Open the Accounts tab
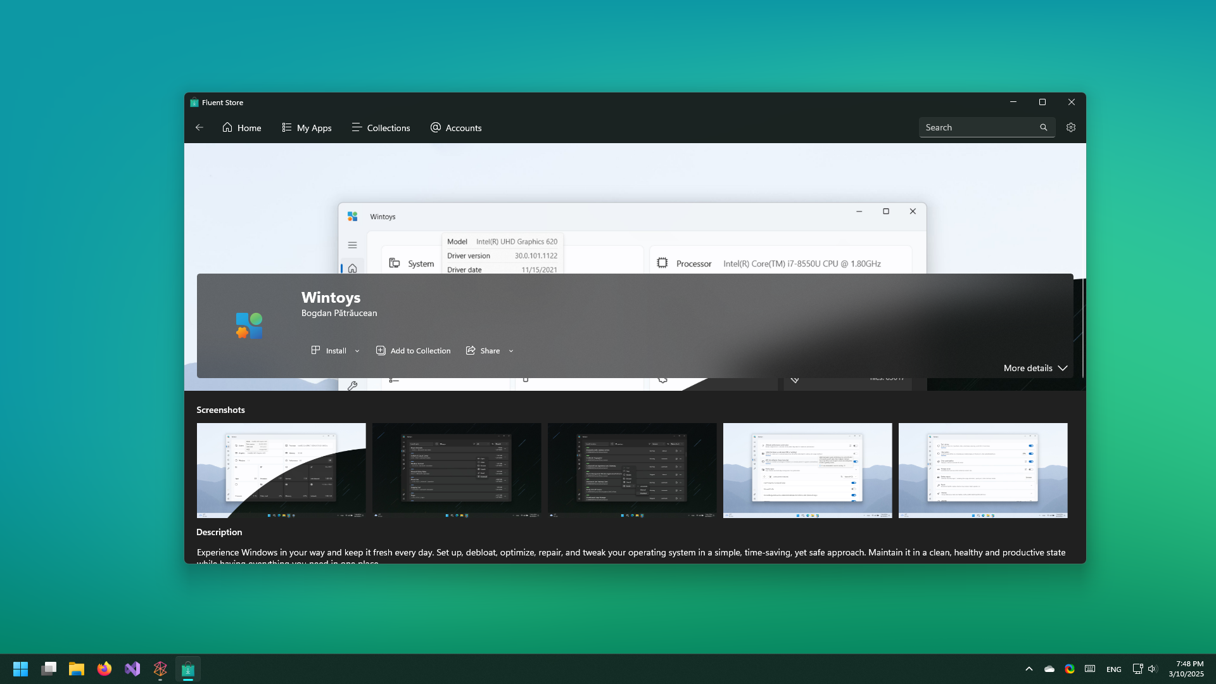The width and height of the screenshot is (1216, 684). (x=456, y=127)
